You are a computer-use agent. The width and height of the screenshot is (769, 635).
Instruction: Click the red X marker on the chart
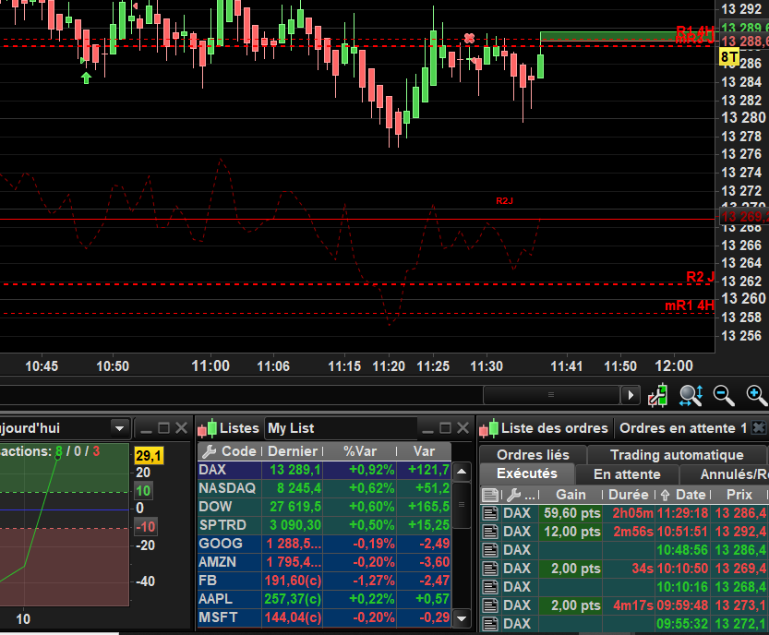[469, 38]
